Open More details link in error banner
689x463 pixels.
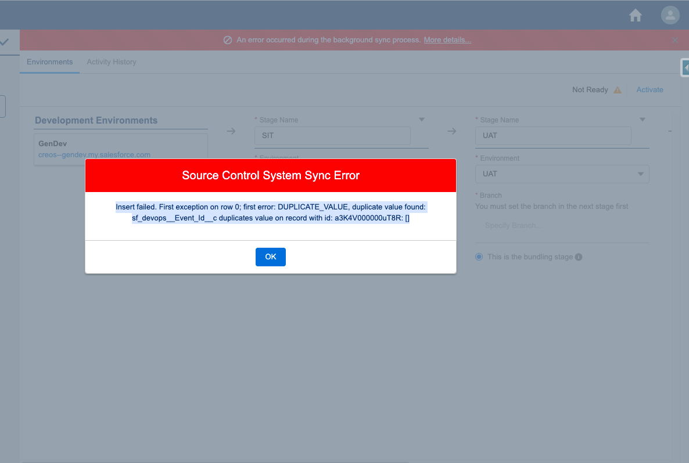[447, 40]
